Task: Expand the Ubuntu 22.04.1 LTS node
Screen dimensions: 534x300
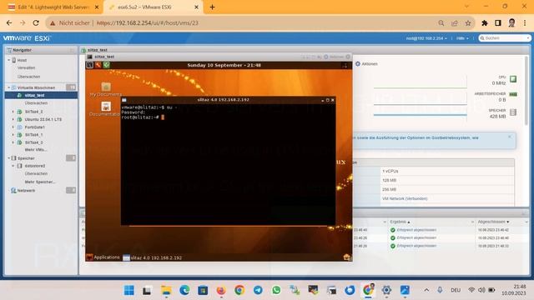Action: pyautogui.click(x=13, y=119)
